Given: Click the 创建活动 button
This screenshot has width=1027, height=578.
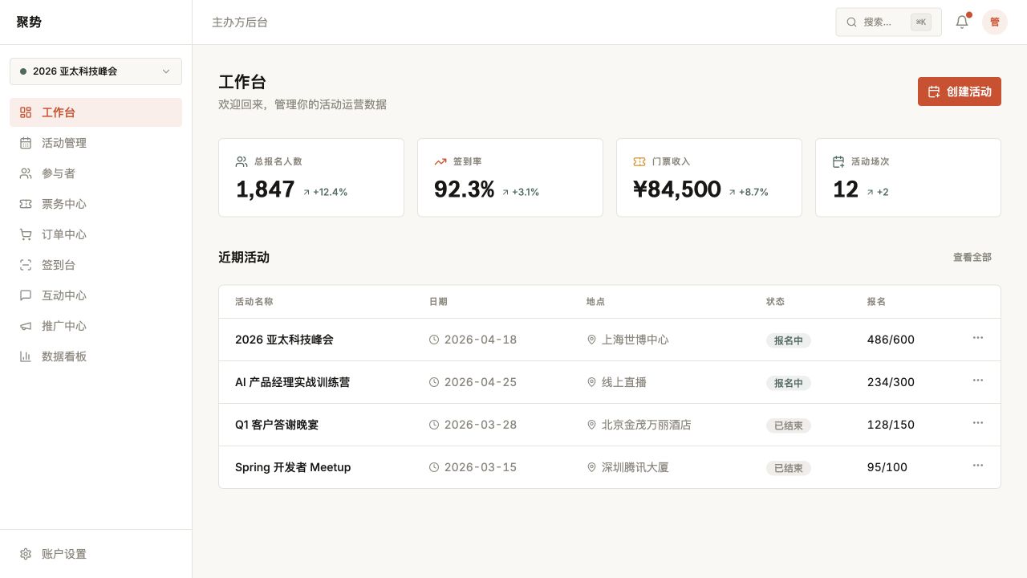Looking at the screenshot, I should [960, 92].
